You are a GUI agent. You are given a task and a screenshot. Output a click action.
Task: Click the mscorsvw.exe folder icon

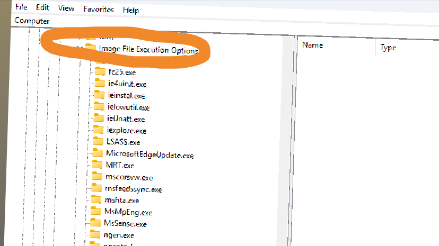coord(97,176)
